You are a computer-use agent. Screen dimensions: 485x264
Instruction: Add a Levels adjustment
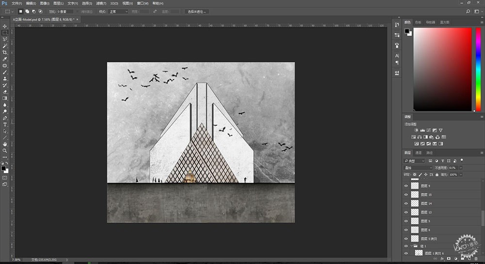422,130
